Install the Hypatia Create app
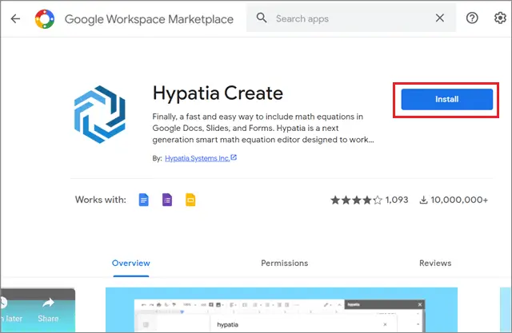Screen dimensions: 512x333 click(446, 99)
